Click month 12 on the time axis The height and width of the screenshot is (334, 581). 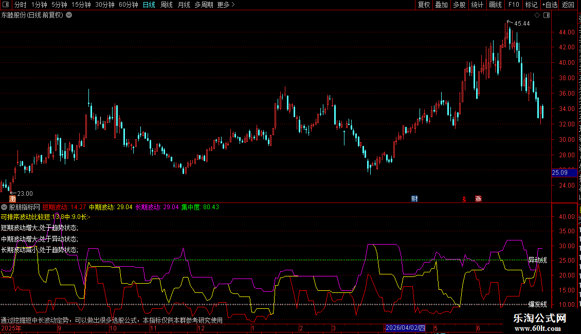tap(201, 328)
